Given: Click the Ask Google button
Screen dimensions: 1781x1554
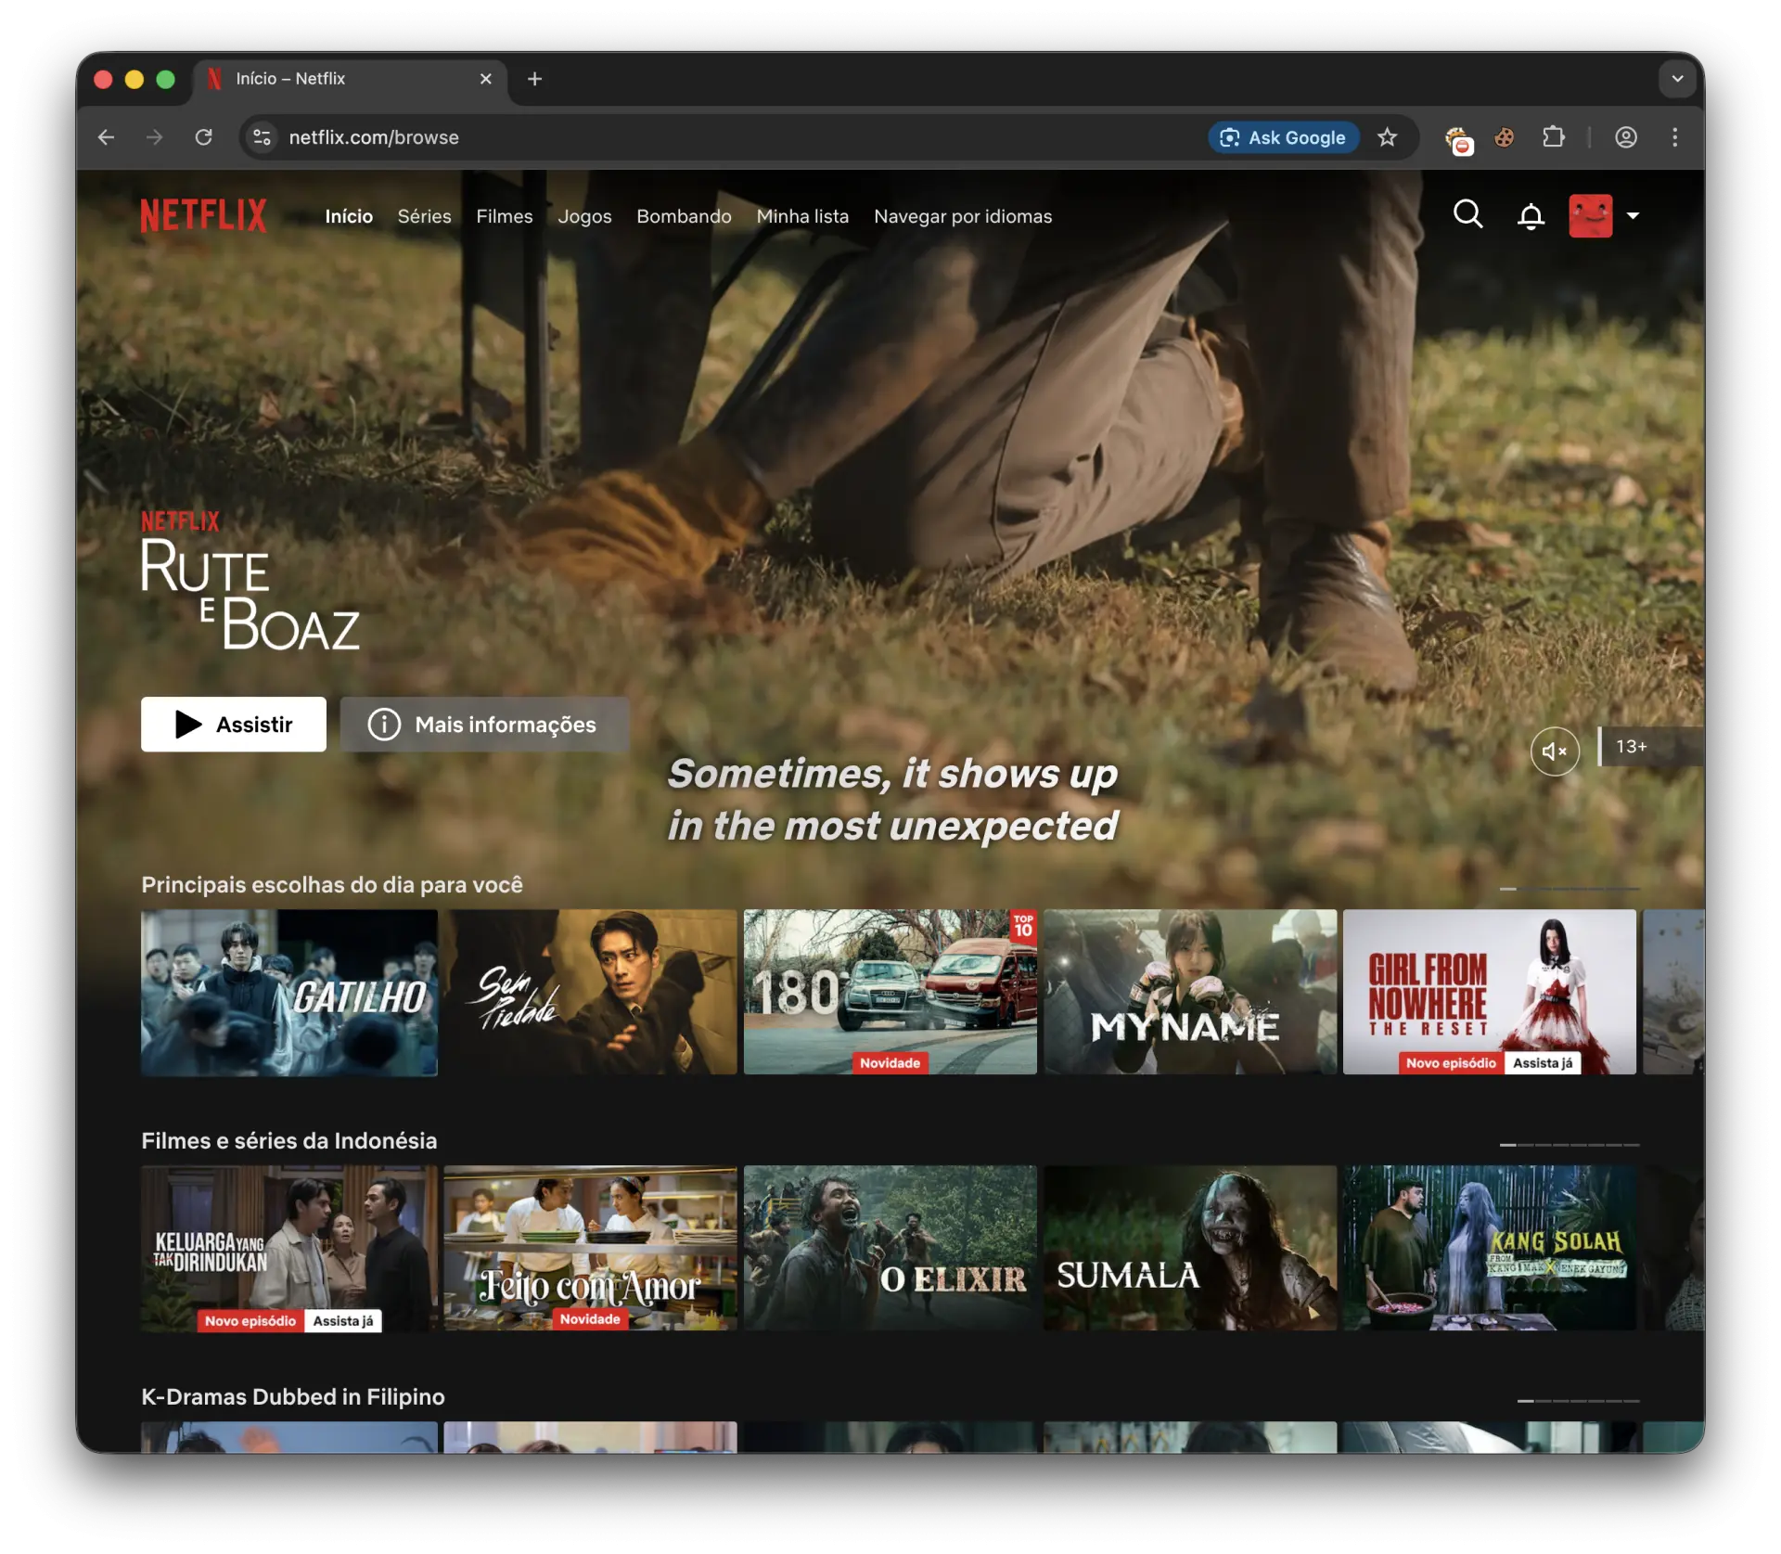Looking at the screenshot, I should [1284, 137].
